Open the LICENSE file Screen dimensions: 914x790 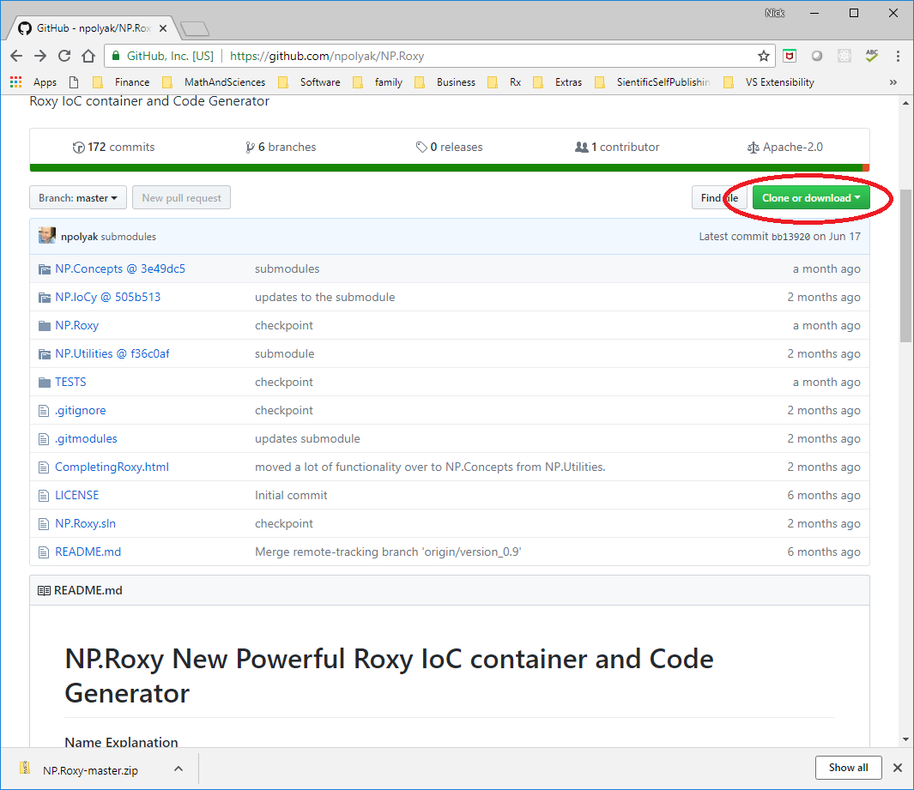tap(77, 495)
